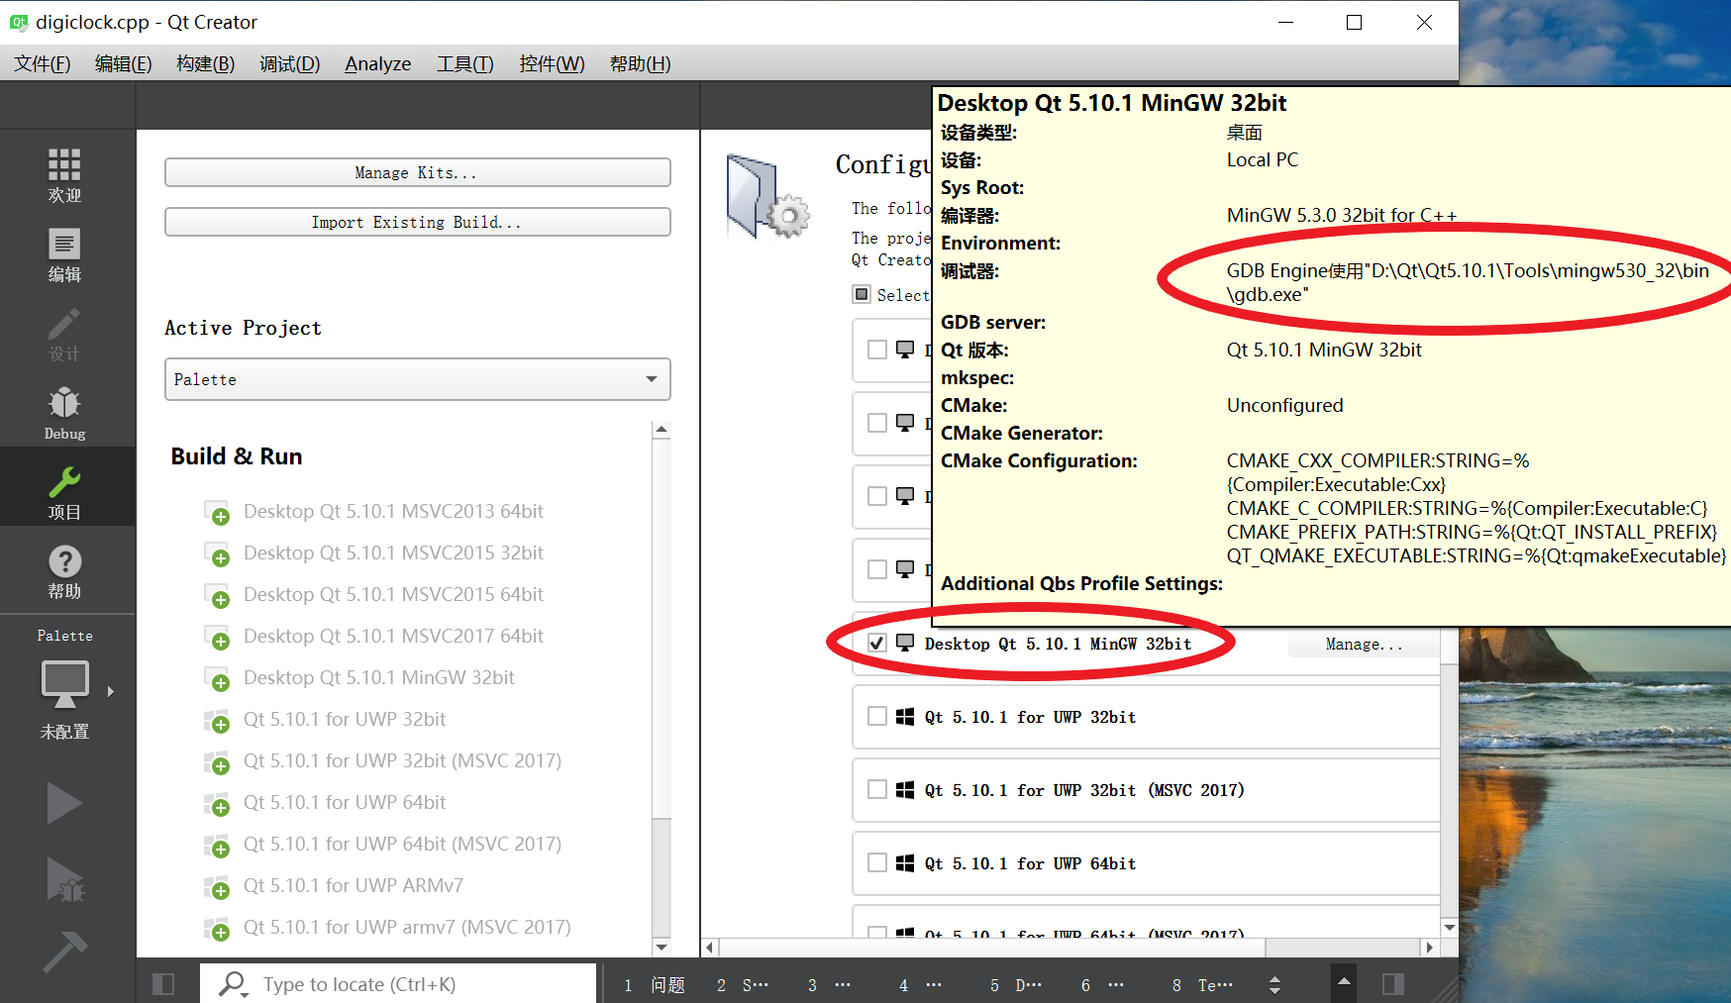Viewport: 1731px width, 1003px height.
Task: Check the Qt 5.10.1 for UWP 64bit kit
Action: pos(876,862)
